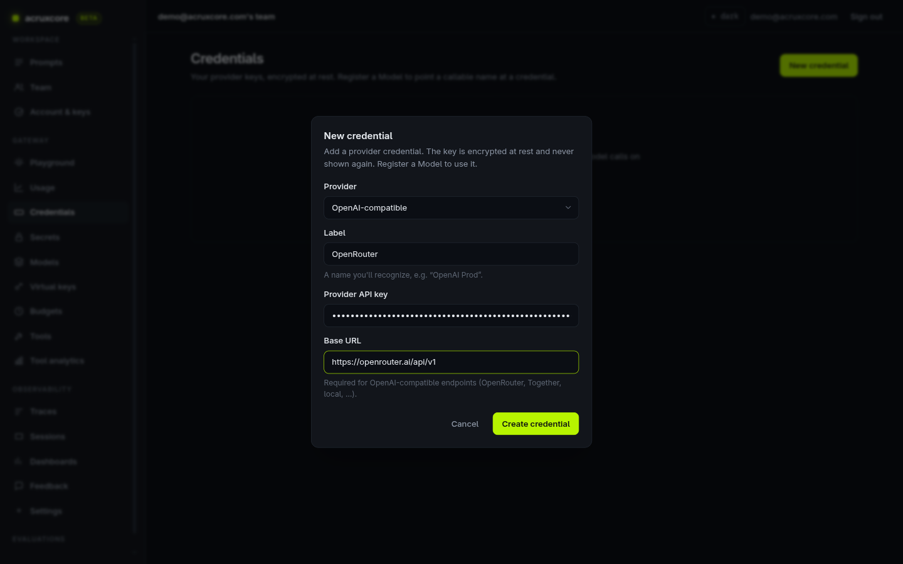Open Dashboards in the sidebar
903x564 pixels.
coord(69,462)
